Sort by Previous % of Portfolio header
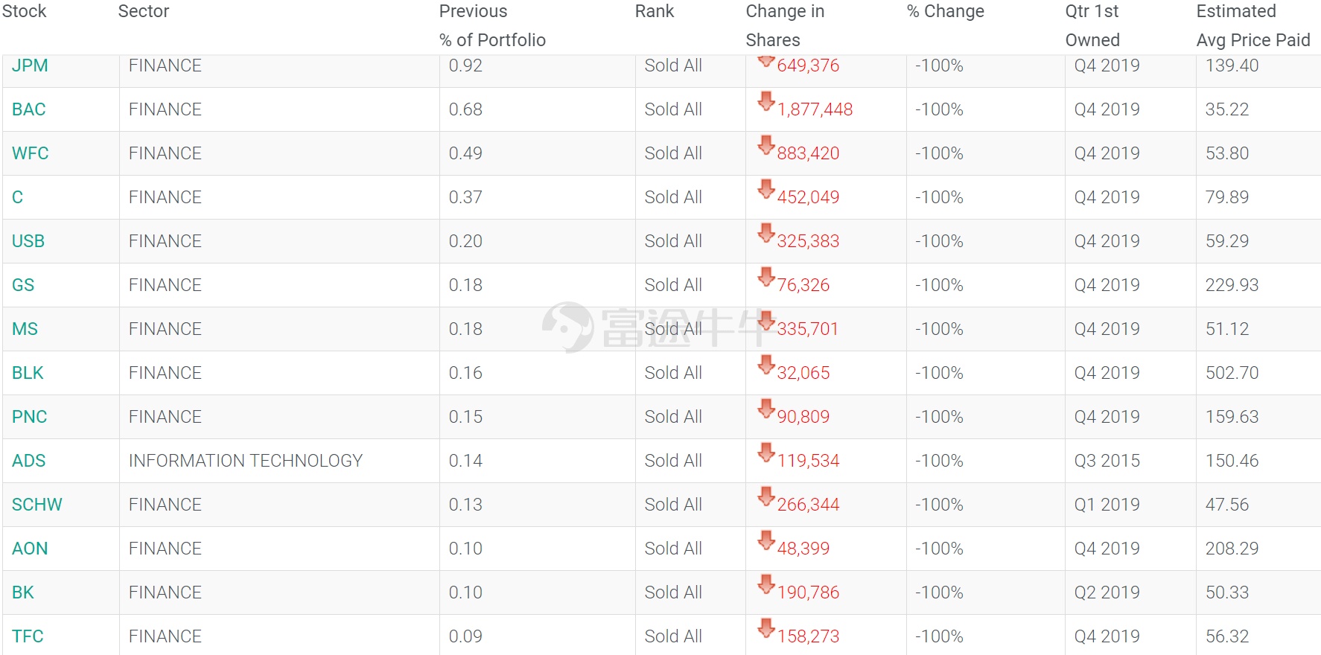1321x655 pixels. [x=492, y=25]
